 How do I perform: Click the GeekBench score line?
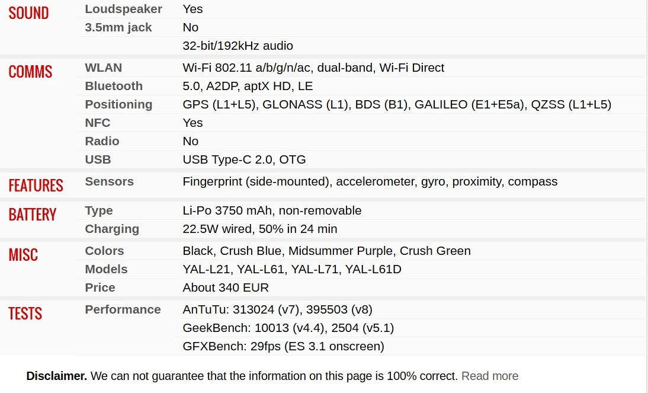coord(288,328)
